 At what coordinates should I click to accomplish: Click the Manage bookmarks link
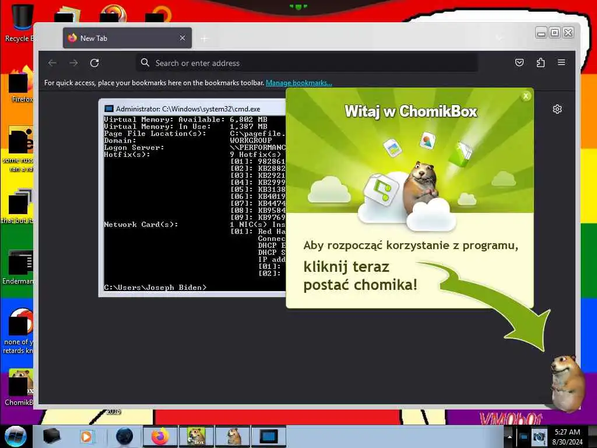[x=299, y=83]
